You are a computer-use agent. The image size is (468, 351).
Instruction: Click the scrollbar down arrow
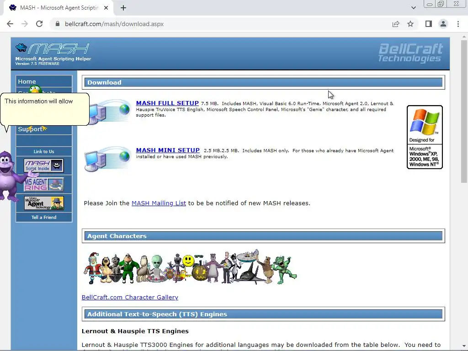pos(464,346)
